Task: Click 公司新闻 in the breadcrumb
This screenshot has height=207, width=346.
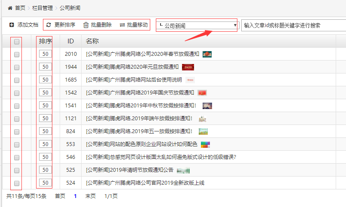Action: point(70,8)
